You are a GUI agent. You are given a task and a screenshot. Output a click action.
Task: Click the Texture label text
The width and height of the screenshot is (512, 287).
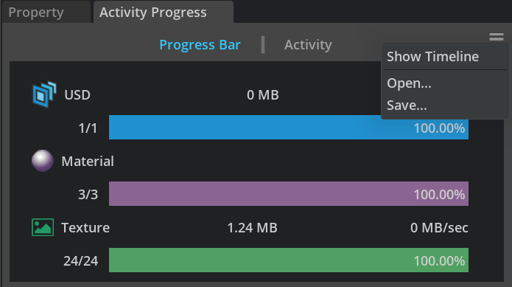coord(85,227)
